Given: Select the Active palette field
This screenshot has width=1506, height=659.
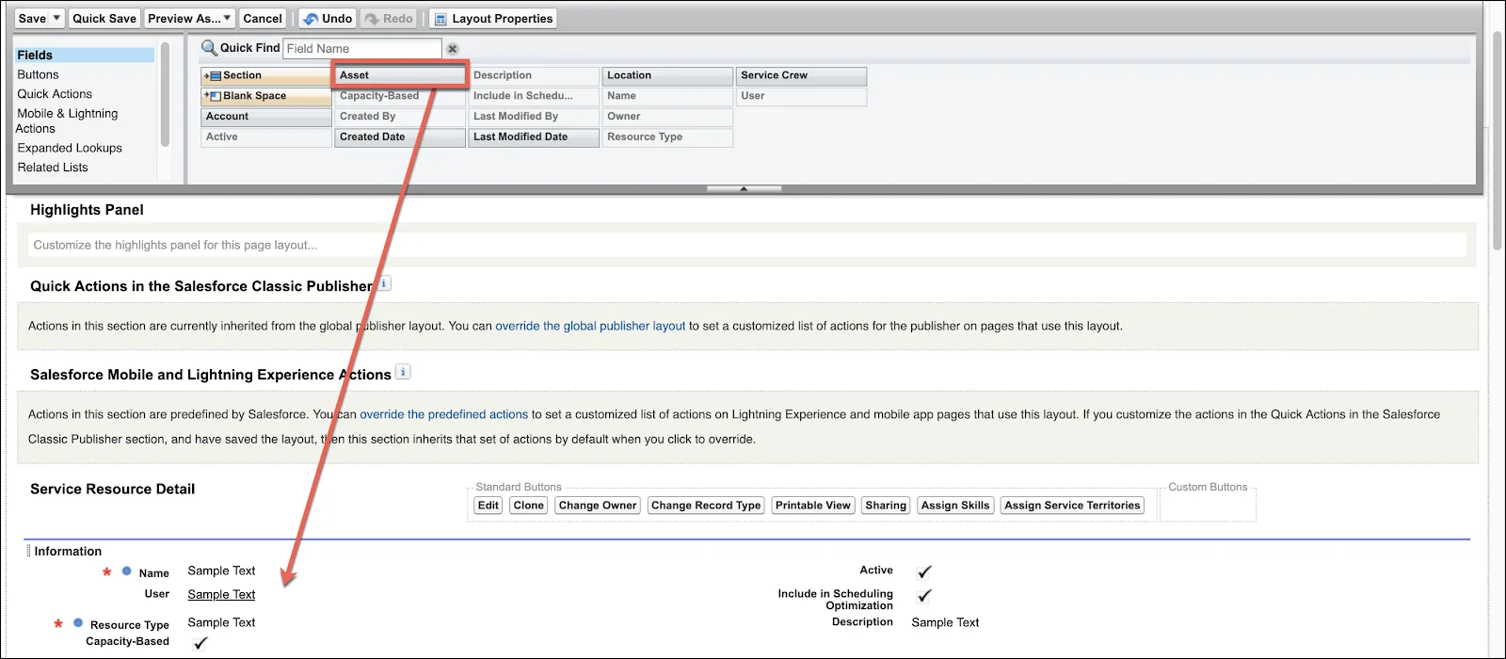Looking at the screenshot, I should 266,137.
